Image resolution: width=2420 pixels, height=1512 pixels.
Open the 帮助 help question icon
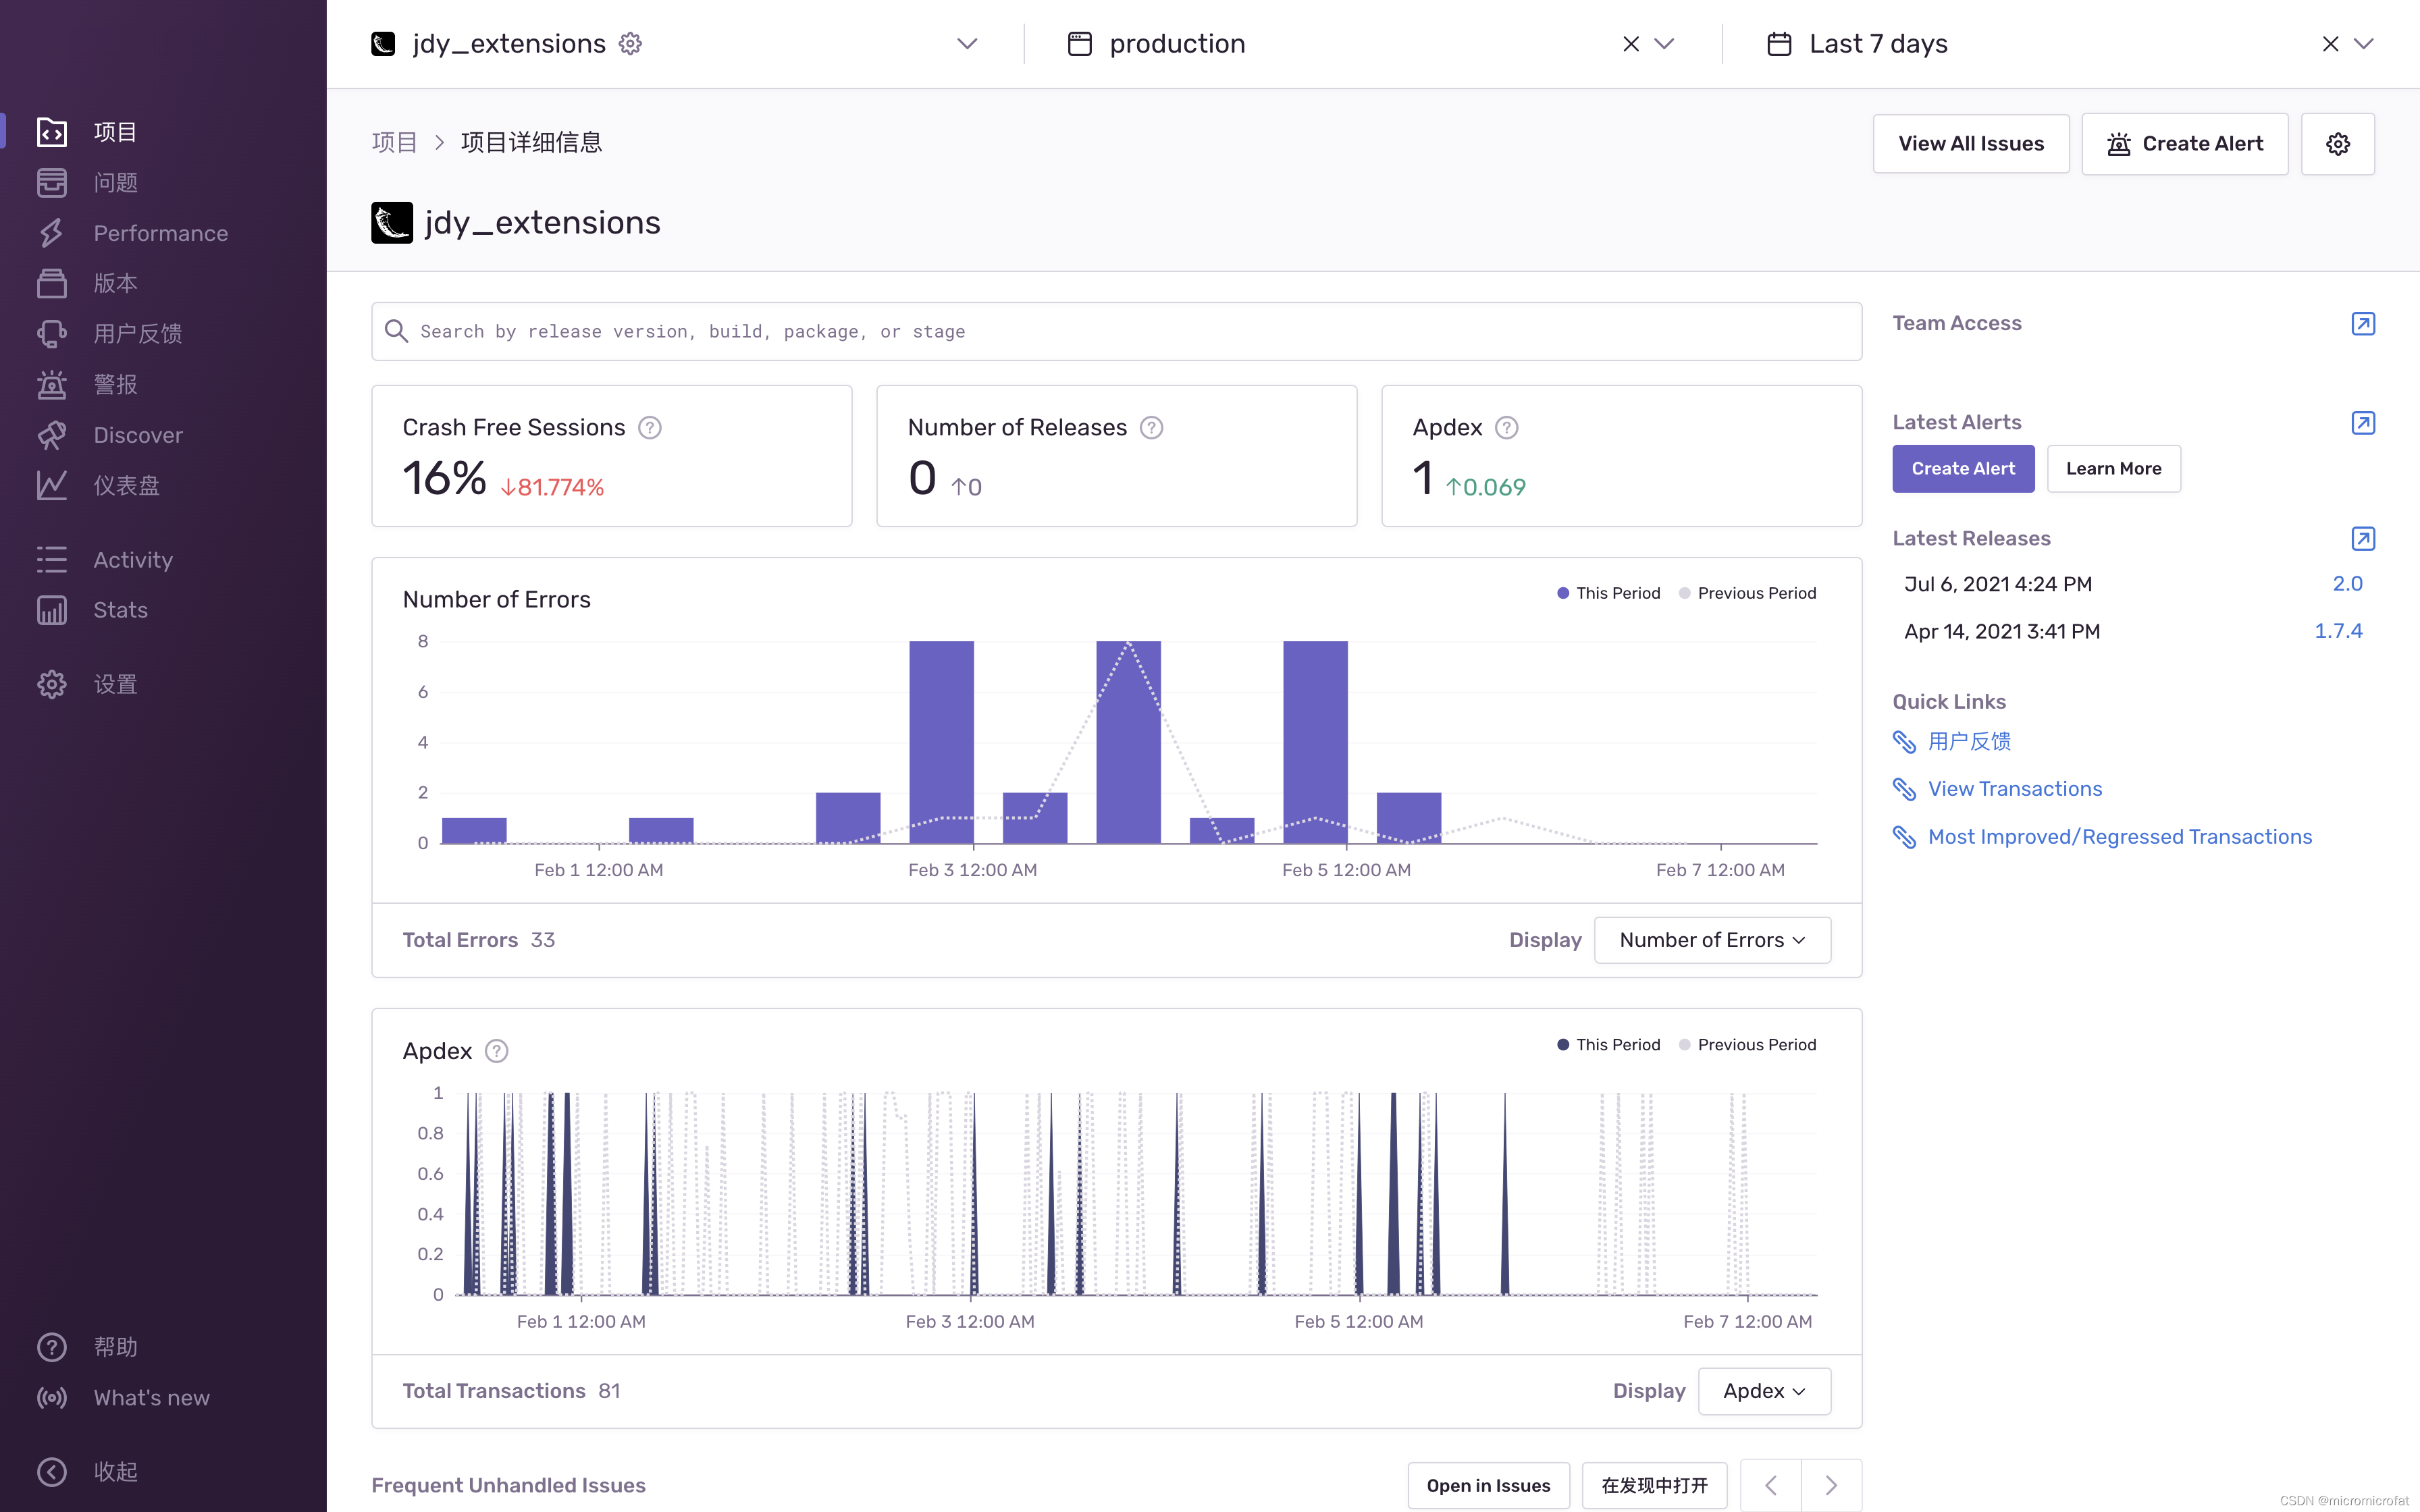[52, 1347]
